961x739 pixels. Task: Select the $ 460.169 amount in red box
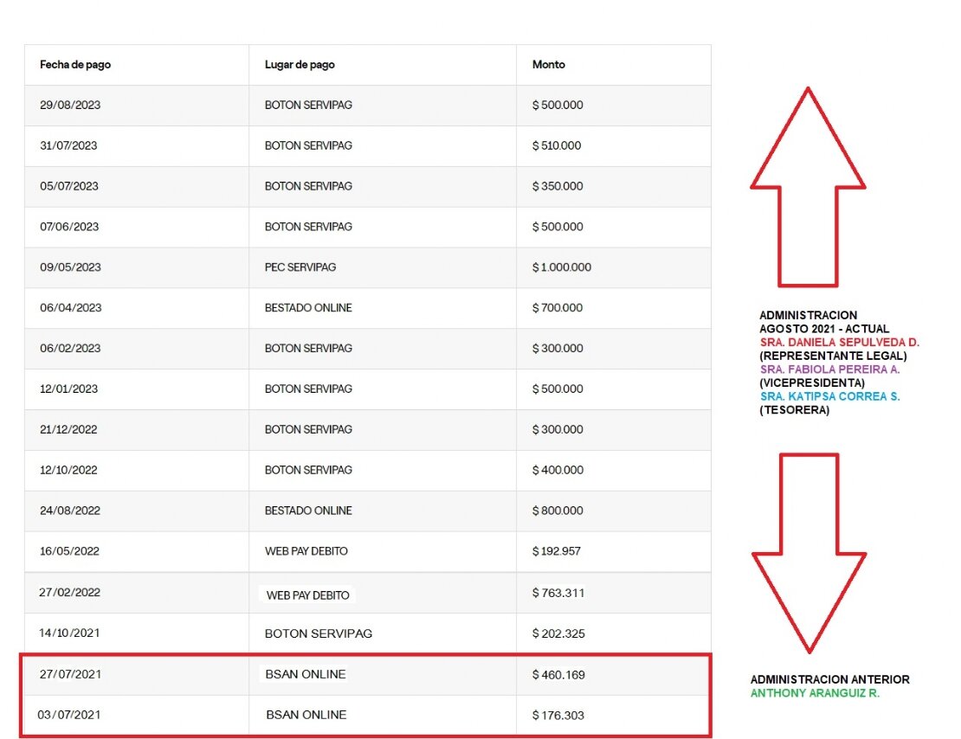point(558,674)
